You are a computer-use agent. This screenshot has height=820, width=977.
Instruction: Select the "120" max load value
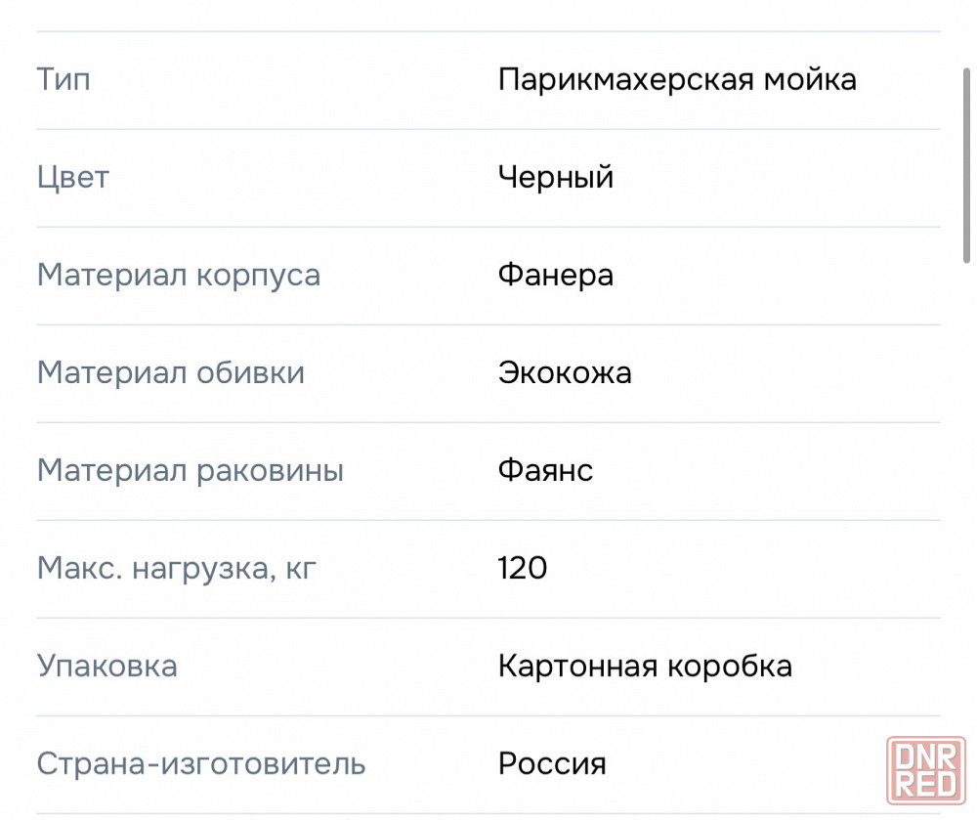[x=523, y=568]
